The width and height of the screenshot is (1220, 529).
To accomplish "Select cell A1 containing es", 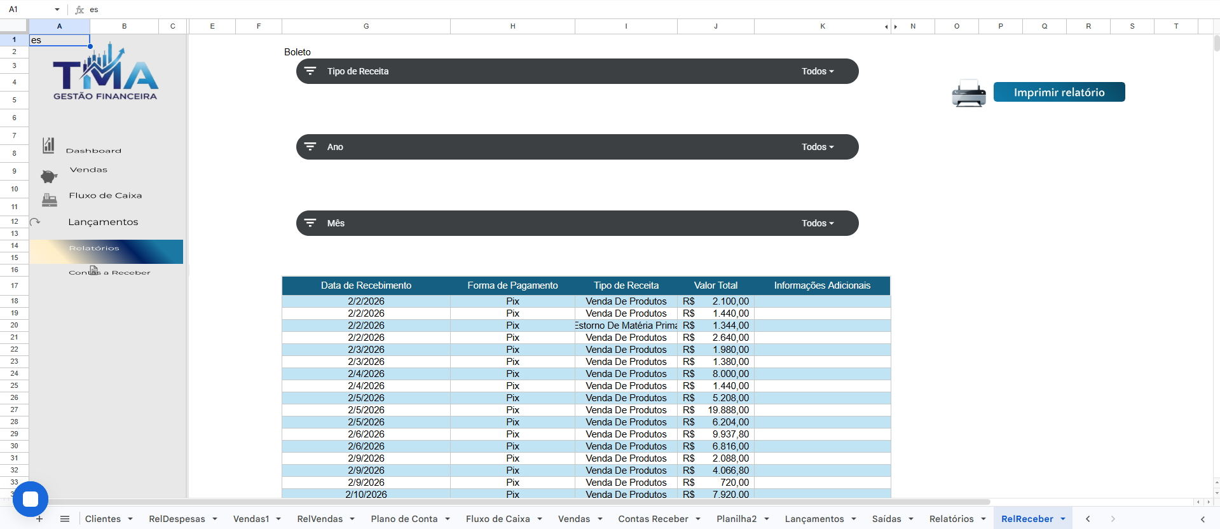I will 60,40.
